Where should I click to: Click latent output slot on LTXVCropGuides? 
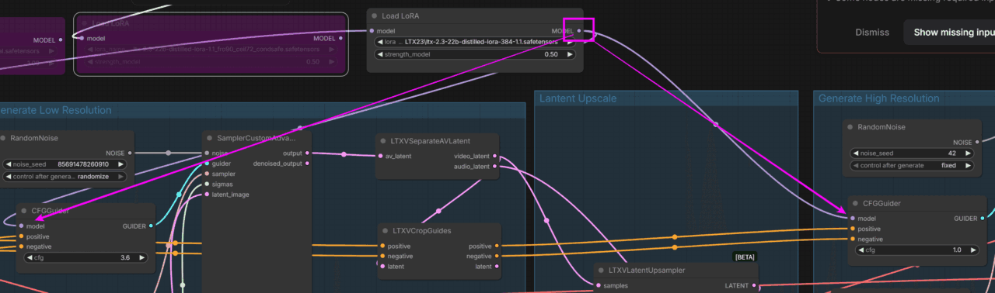(497, 267)
